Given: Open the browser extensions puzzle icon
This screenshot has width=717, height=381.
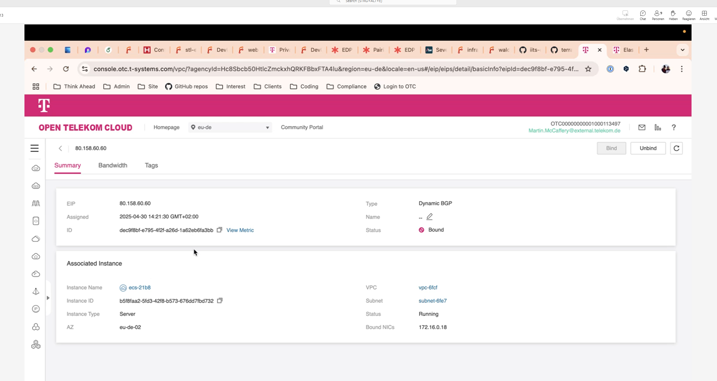Looking at the screenshot, I should [x=642, y=69].
